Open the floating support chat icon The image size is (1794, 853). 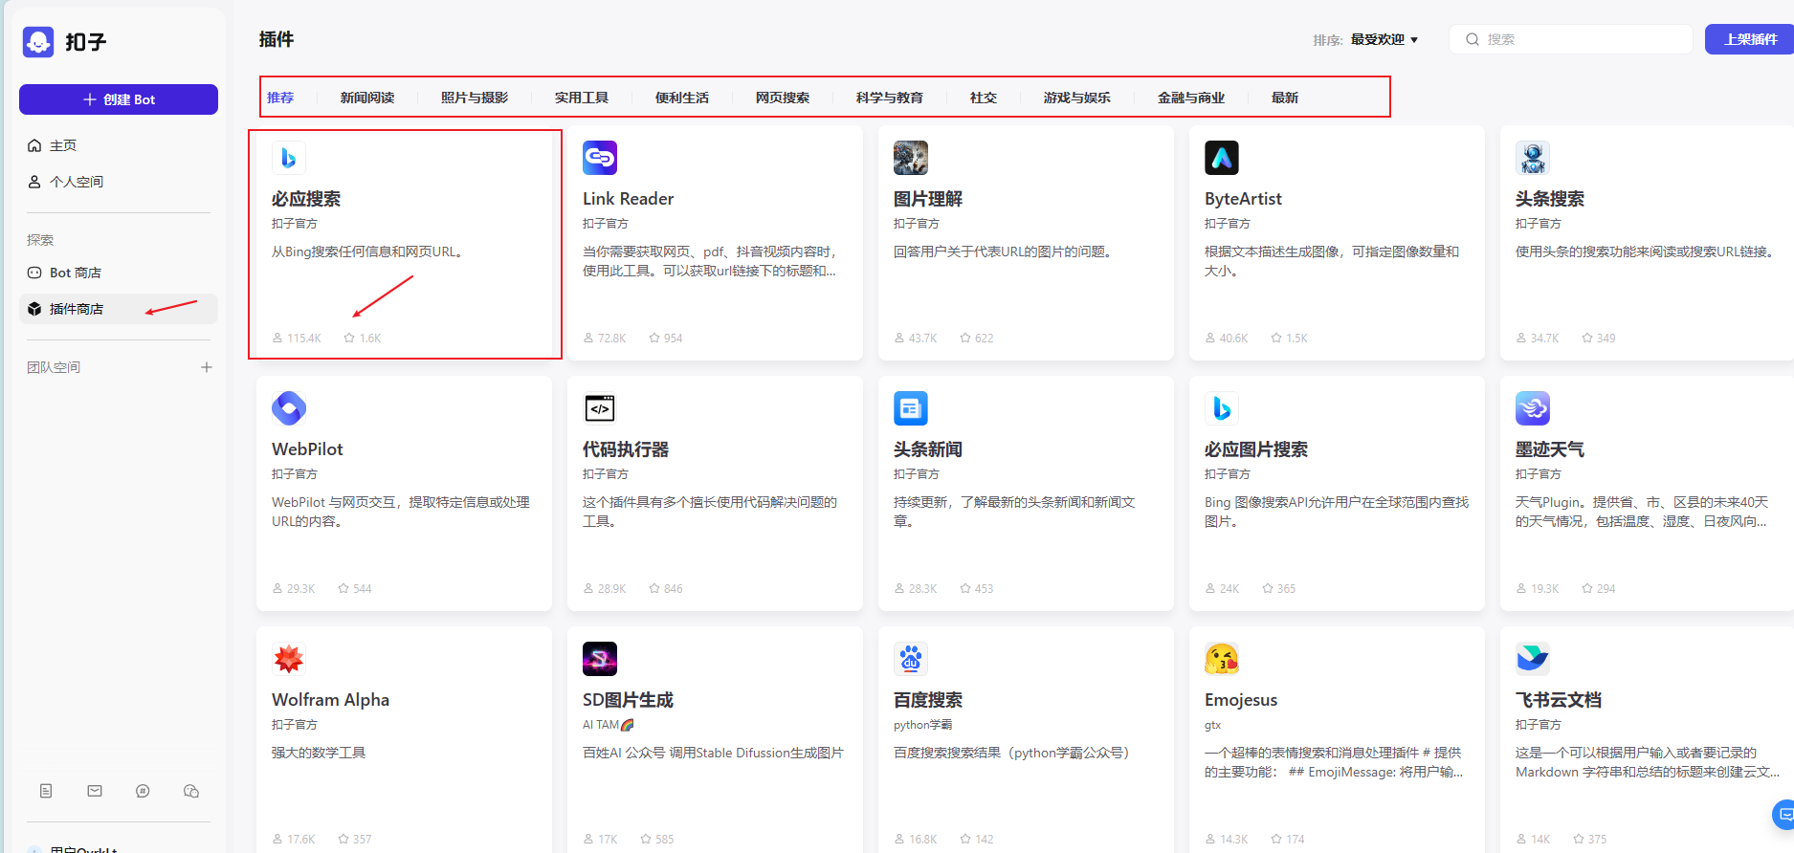[1784, 815]
